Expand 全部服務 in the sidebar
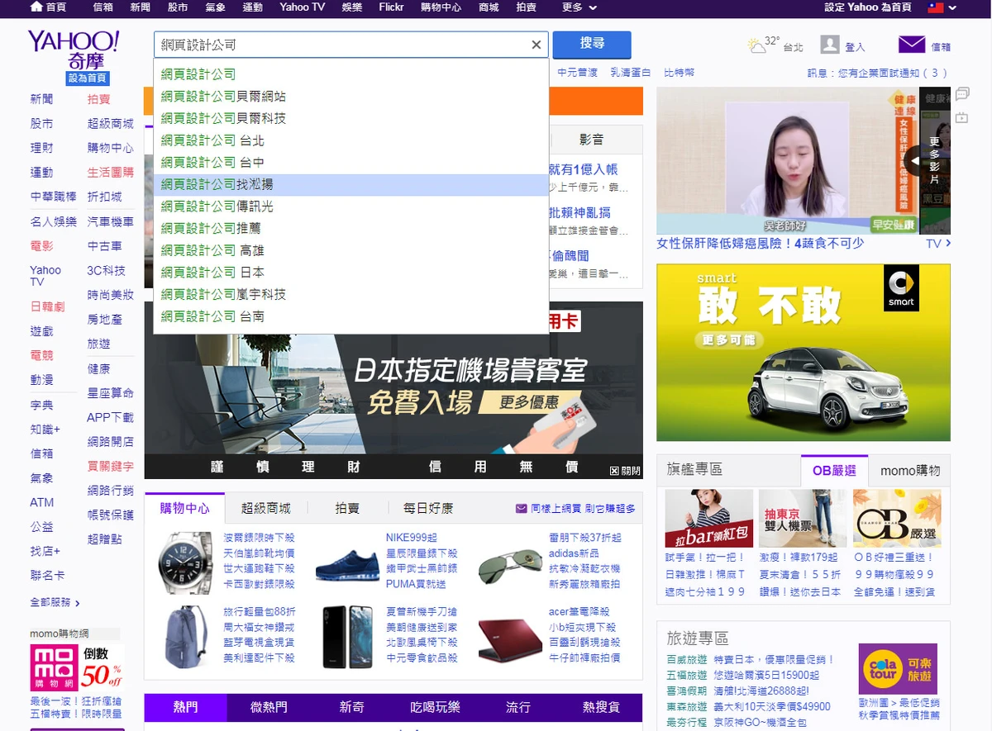This screenshot has width=992, height=731. 55,602
